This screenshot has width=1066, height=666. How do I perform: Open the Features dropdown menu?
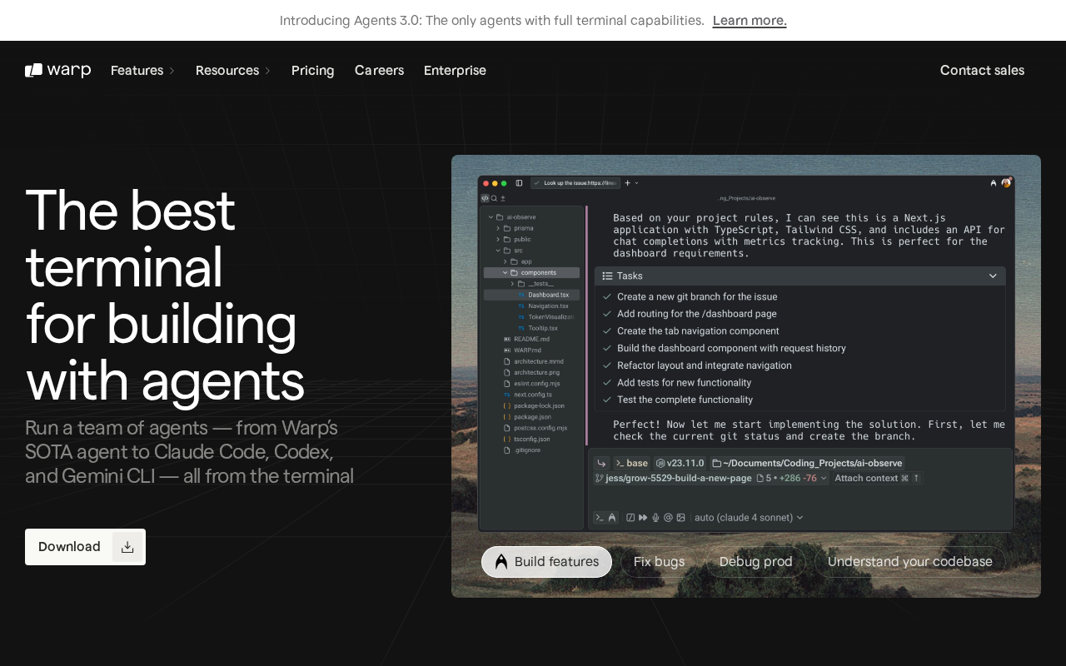pos(142,71)
